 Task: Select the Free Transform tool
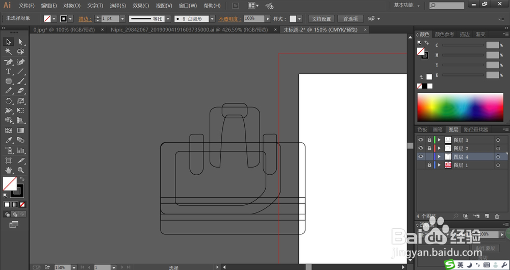pos(20,111)
